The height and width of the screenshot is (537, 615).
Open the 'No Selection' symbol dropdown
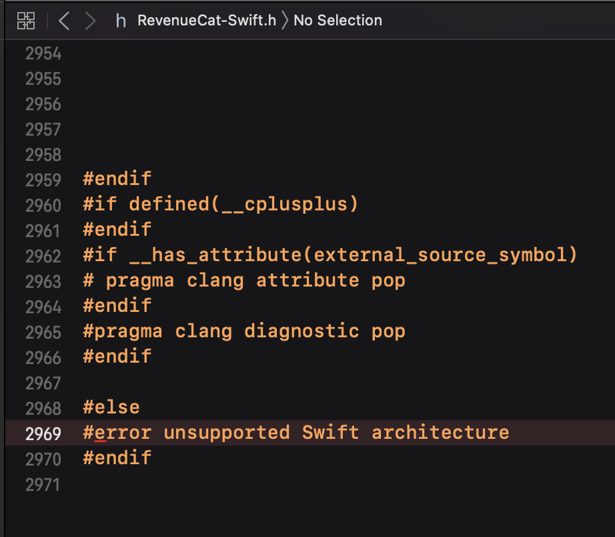338,20
